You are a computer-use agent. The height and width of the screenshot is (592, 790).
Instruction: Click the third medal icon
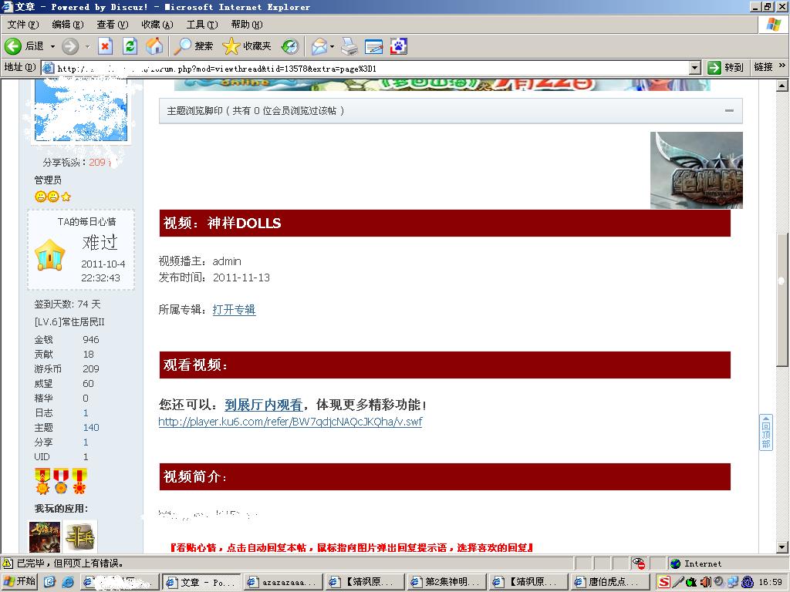(x=79, y=481)
